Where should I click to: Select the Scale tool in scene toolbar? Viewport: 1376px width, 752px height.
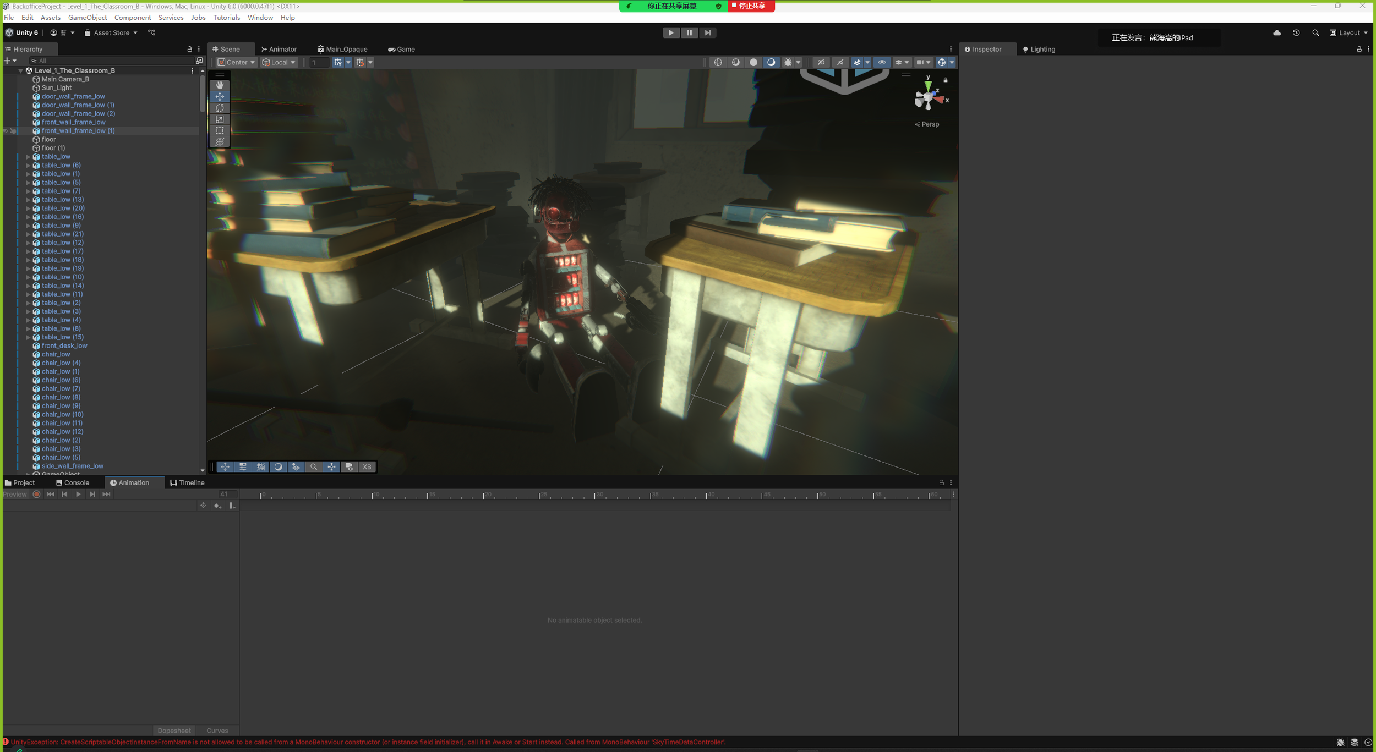click(x=220, y=119)
